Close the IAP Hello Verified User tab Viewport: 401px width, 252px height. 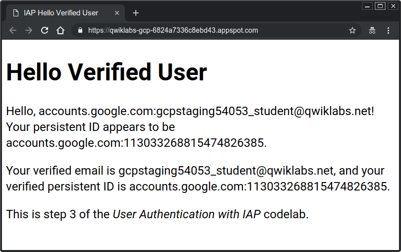point(117,13)
